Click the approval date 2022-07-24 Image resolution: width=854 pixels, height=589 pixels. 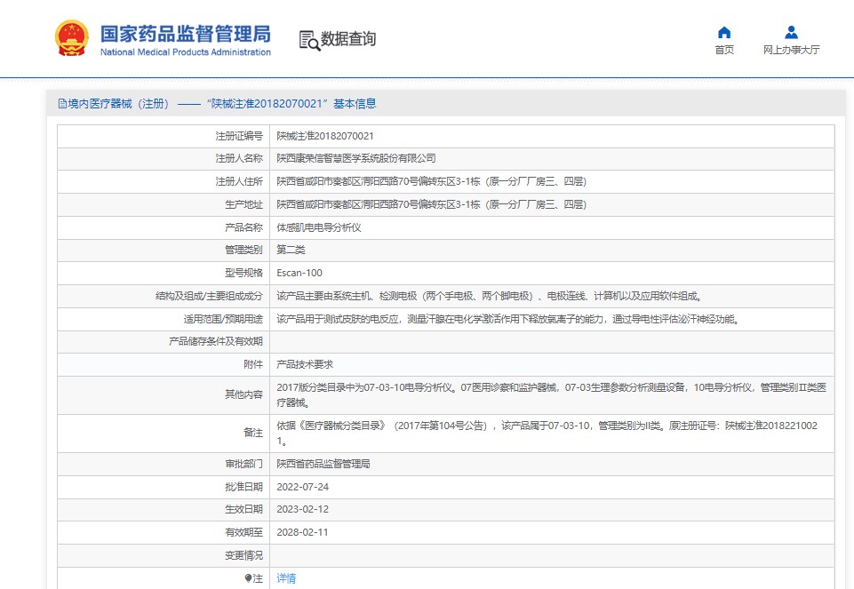302,487
